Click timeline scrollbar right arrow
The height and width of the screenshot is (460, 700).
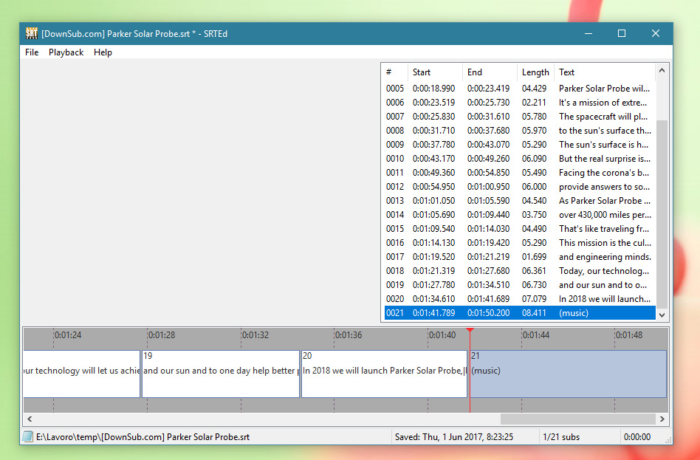tap(662, 419)
